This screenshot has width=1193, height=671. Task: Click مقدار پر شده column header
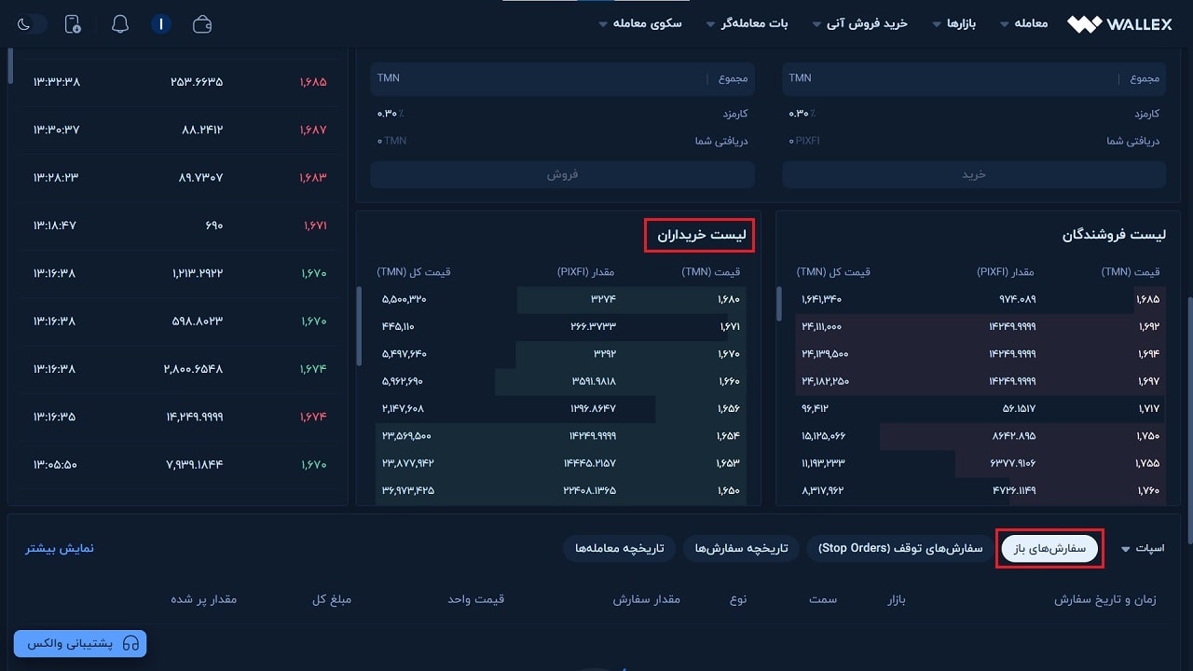(203, 599)
